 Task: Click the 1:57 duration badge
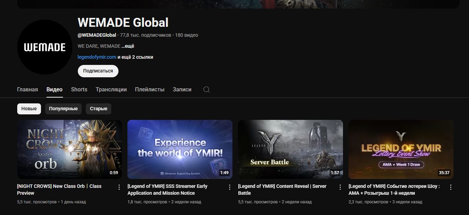(x=335, y=173)
